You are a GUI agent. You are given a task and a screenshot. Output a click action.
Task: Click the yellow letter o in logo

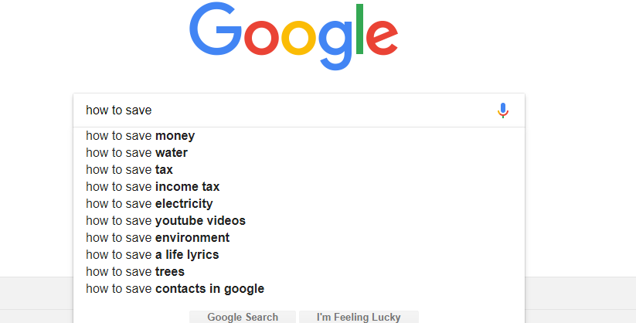tap(298, 36)
